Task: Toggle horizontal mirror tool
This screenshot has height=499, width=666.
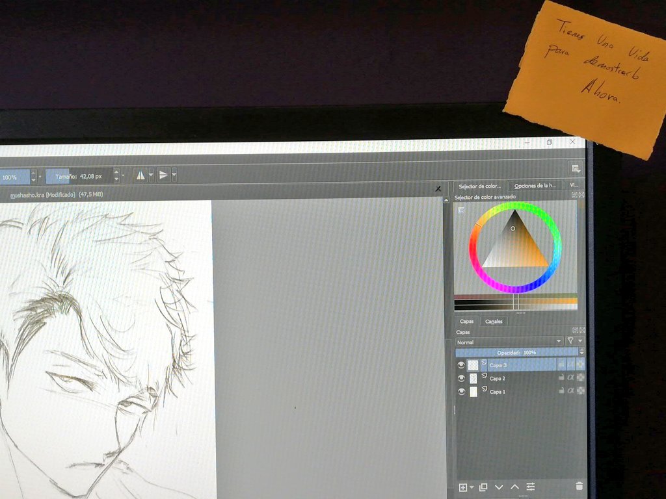Action: point(140,175)
